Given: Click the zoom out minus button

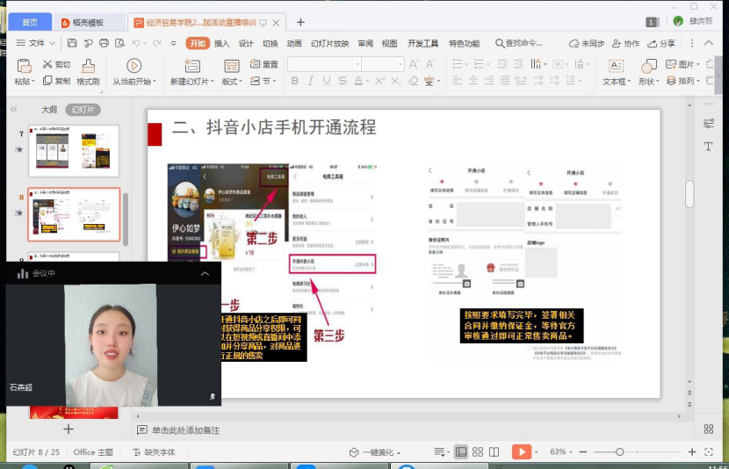Looking at the screenshot, I should coord(583,451).
